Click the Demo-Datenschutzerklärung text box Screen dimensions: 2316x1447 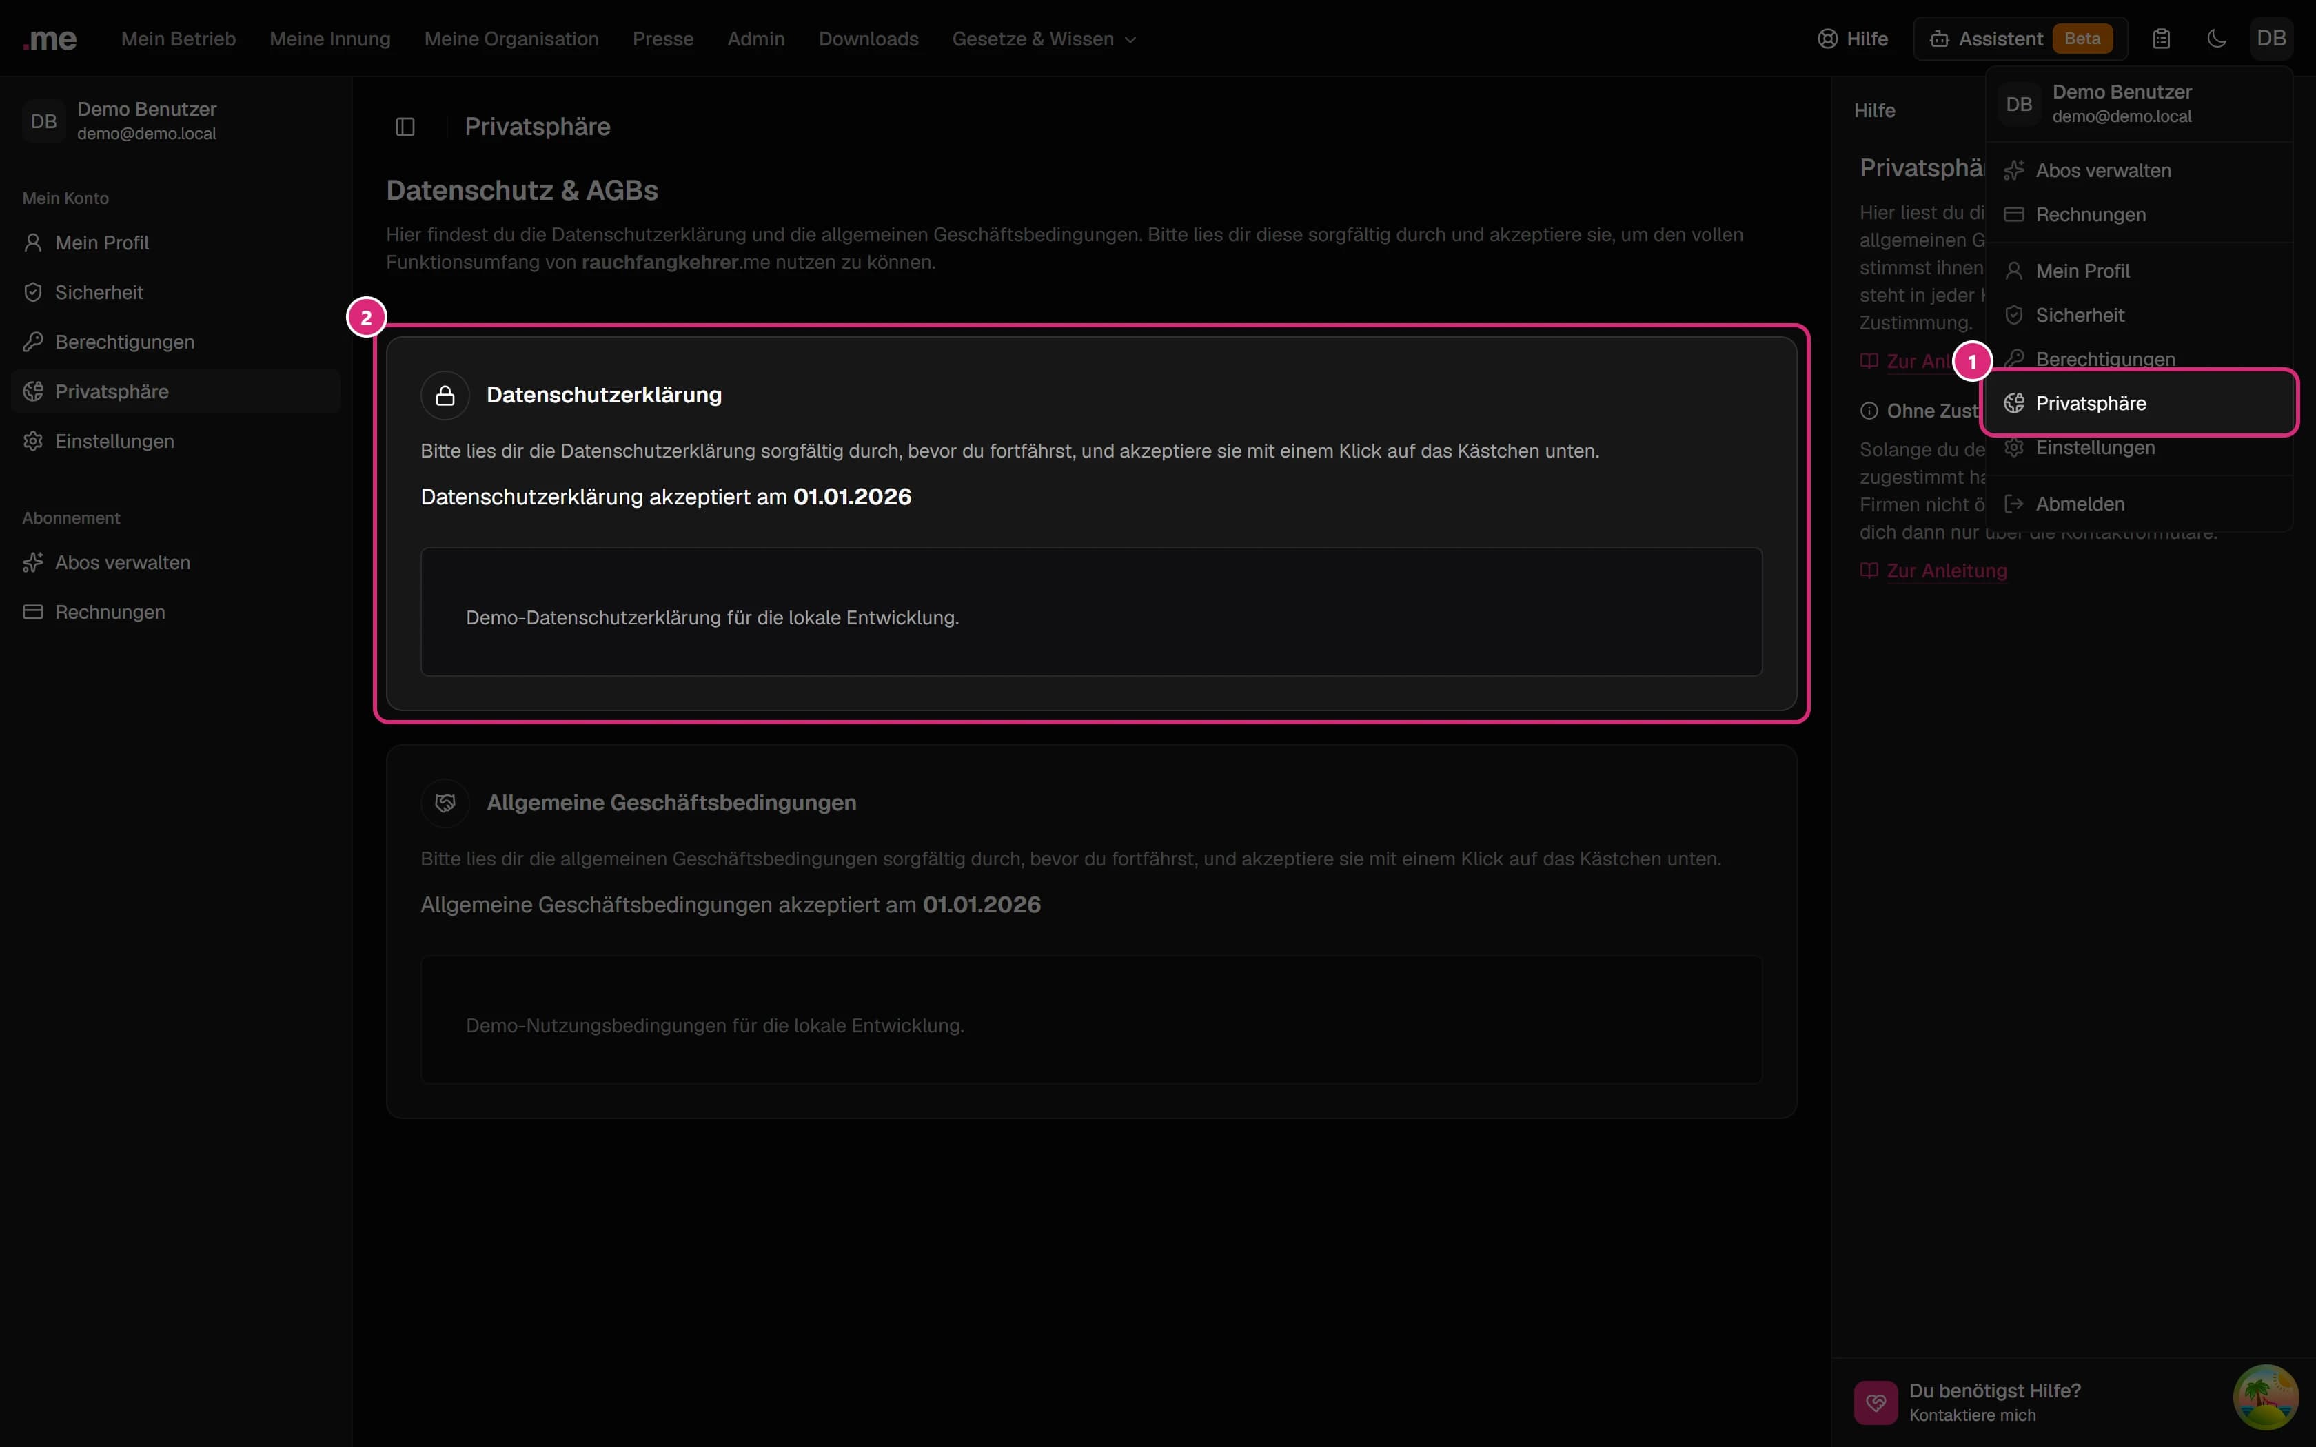coord(1091,613)
